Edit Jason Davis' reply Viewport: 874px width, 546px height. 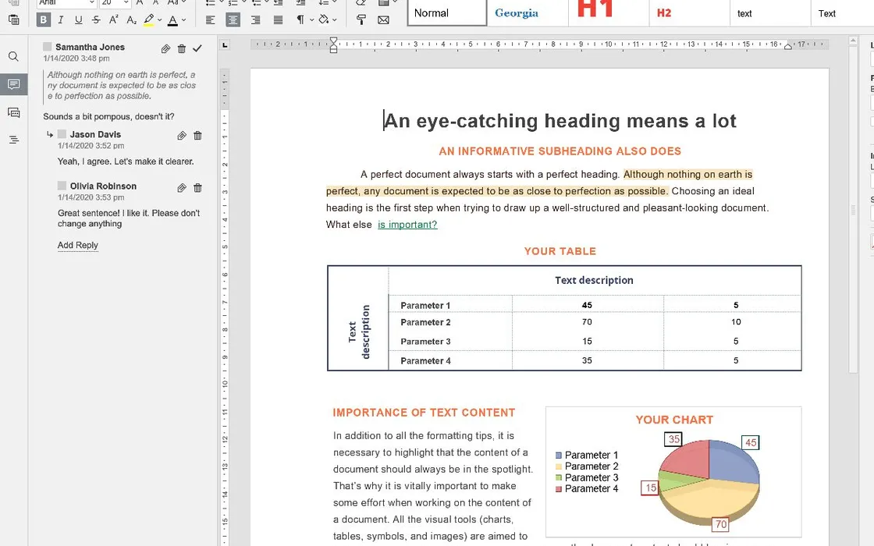coord(182,136)
